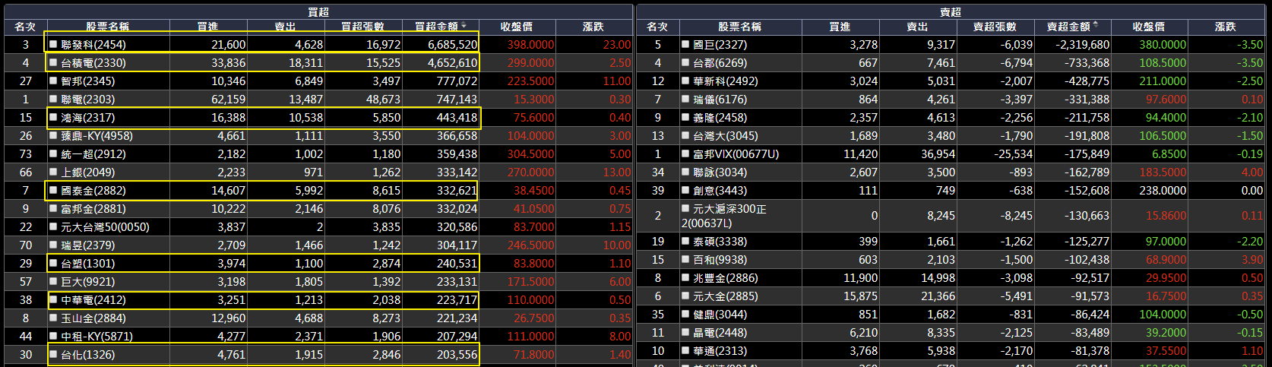Click closing price 380.0000

pos(1163,44)
